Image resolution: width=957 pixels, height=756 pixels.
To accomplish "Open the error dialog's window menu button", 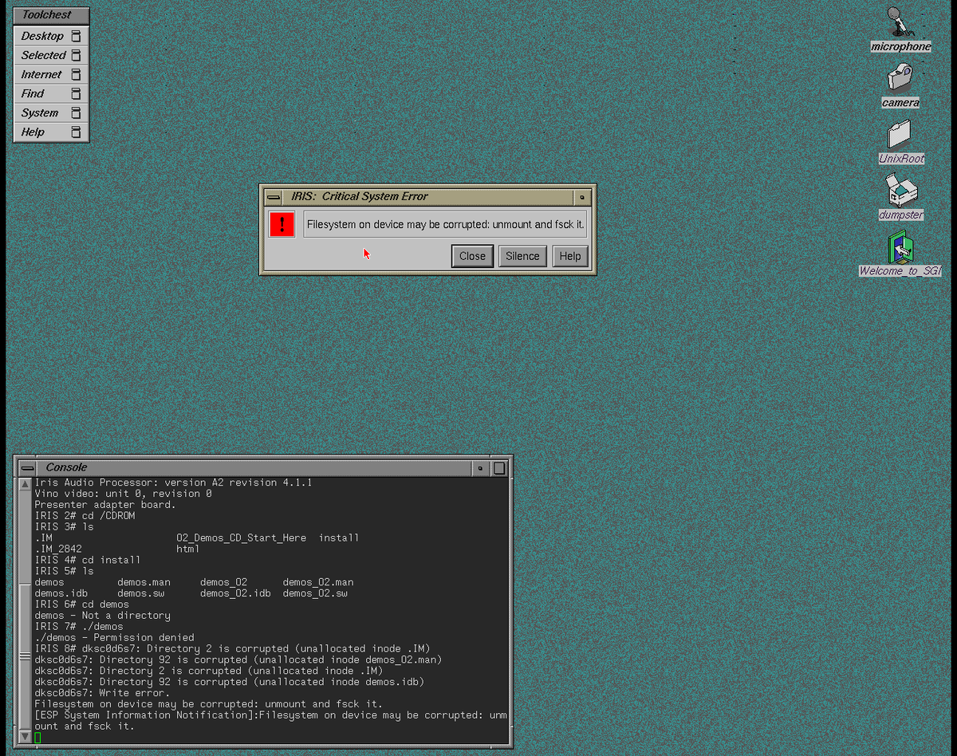I will (x=273, y=196).
